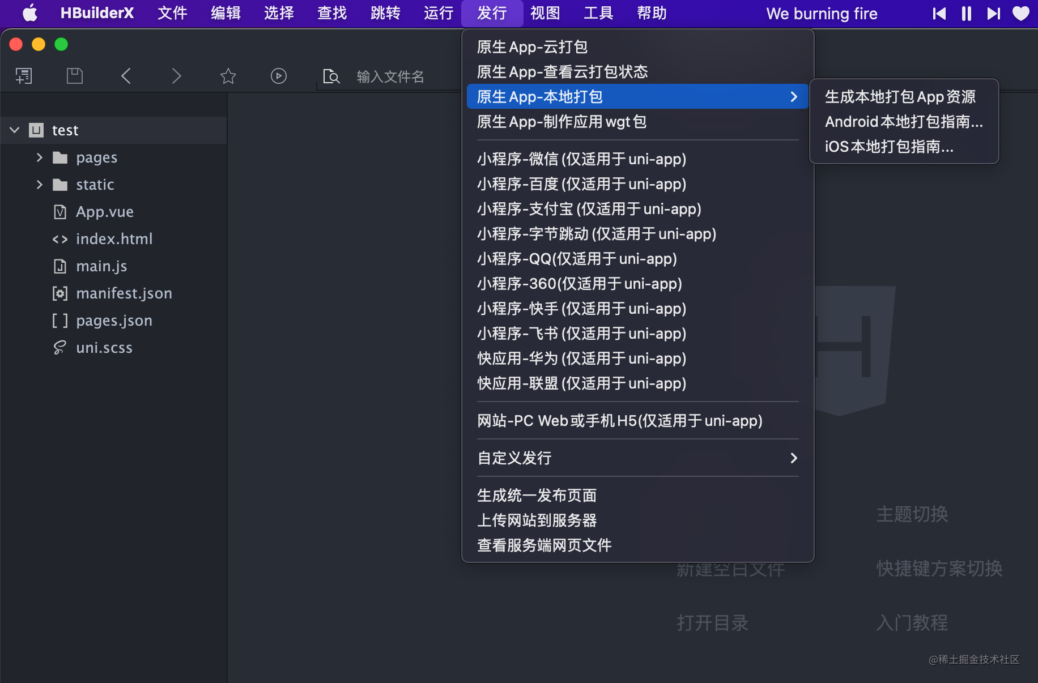Publish to 小程序-飞书
Viewport: 1038px width, 683px height.
[x=637, y=333]
